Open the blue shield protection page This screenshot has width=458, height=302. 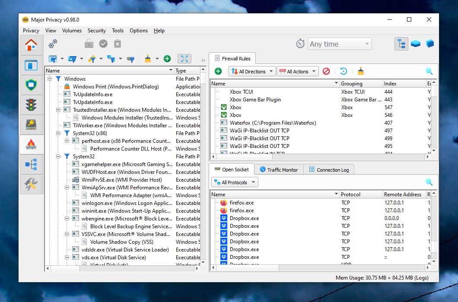click(31, 85)
